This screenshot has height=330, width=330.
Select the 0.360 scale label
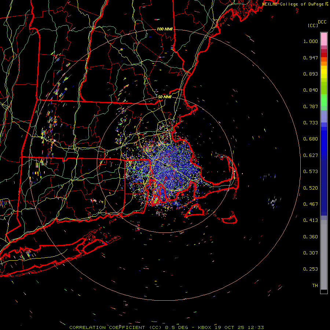pyautogui.click(x=311, y=237)
